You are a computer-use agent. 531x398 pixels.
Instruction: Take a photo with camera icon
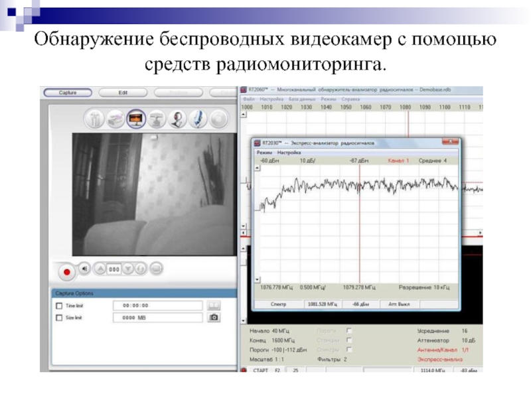tap(214, 318)
